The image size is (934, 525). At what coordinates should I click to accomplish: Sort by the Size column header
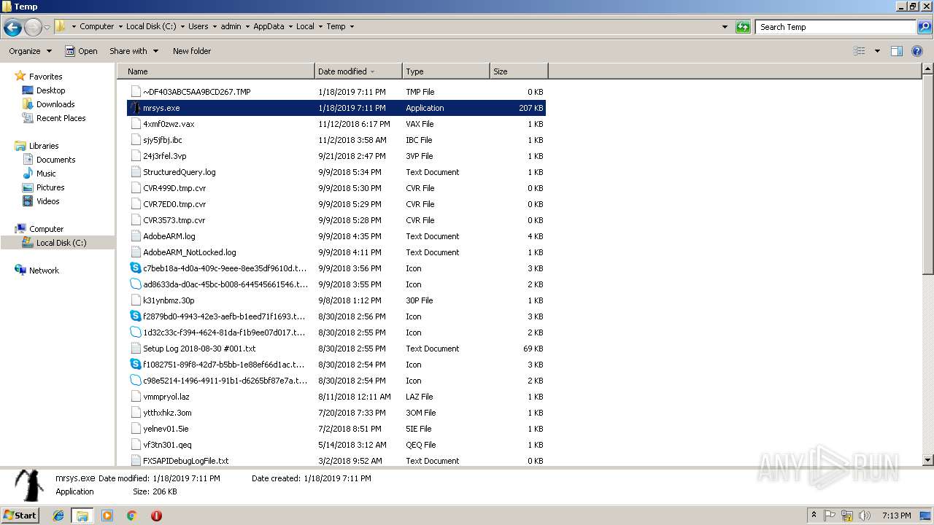point(519,71)
